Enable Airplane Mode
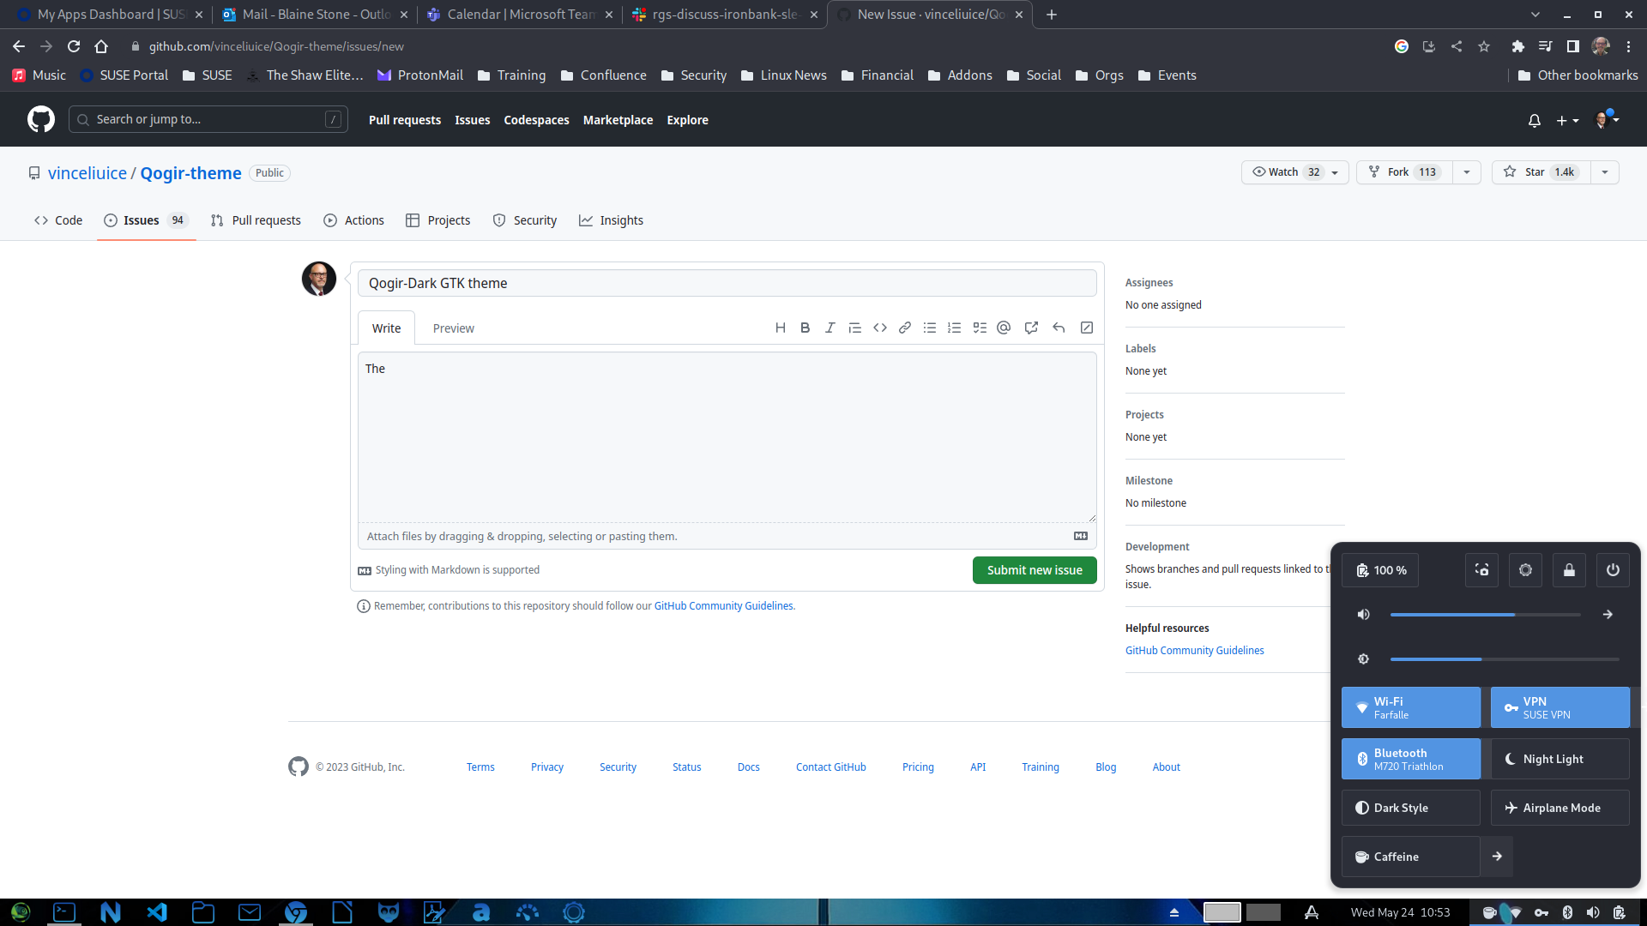Screen dimensions: 1647x926 1560,807
